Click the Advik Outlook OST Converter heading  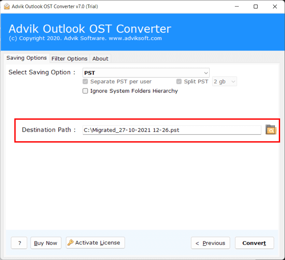click(x=90, y=29)
